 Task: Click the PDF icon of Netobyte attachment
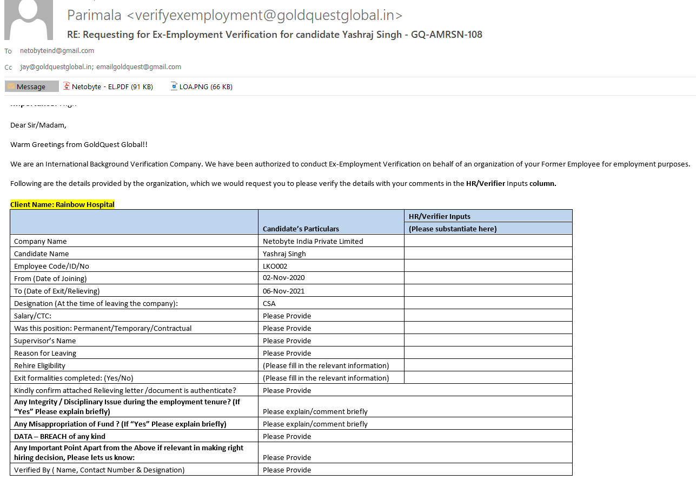click(67, 86)
